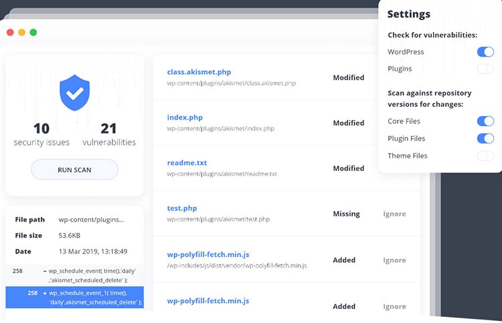Switch off the Plugin Files toggle
The width and height of the screenshot is (502, 323).
(485, 139)
